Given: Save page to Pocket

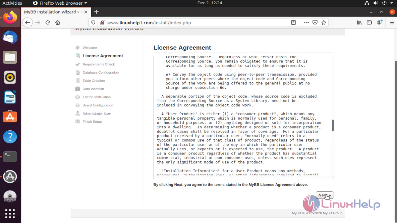Looking at the screenshot, I should click(x=315, y=23).
